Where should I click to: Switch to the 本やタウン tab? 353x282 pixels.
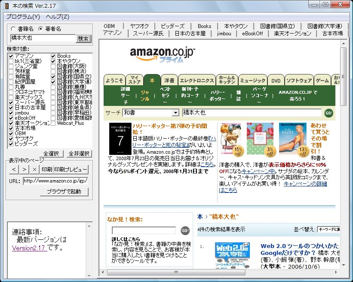point(236,26)
